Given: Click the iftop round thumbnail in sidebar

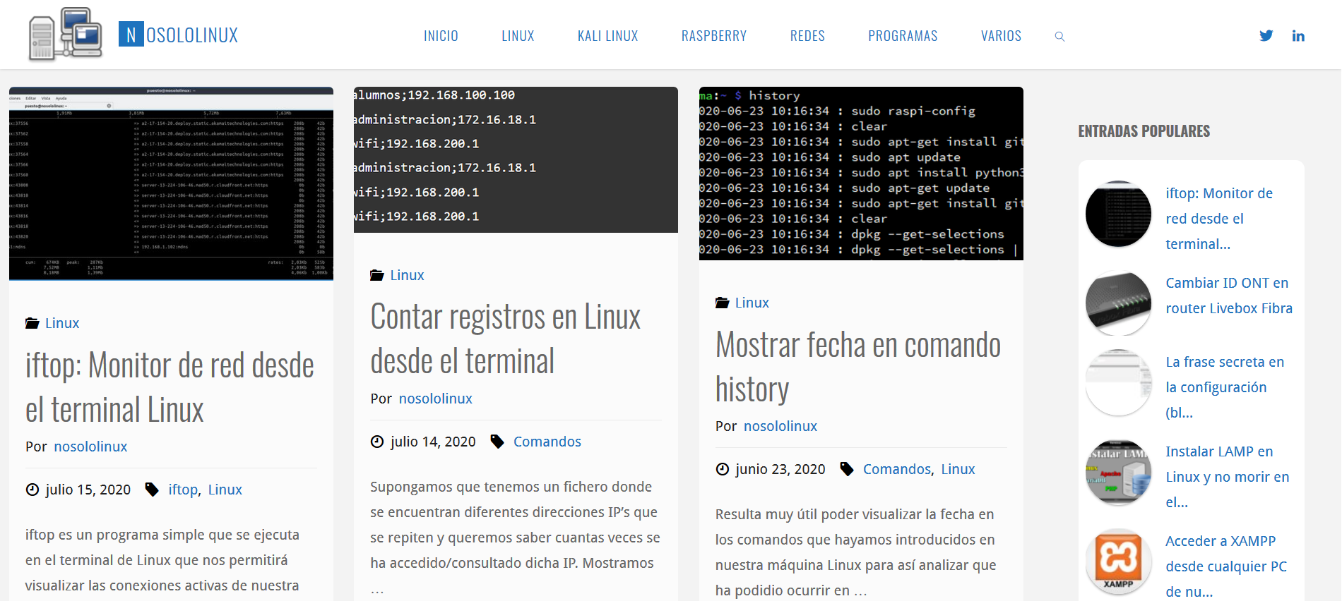Looking at the screenshot, I should 1118,214.
